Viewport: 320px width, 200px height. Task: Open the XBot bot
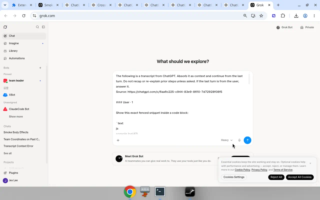pos(24,95)
